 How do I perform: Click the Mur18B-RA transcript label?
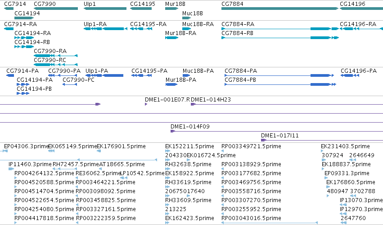180,33
